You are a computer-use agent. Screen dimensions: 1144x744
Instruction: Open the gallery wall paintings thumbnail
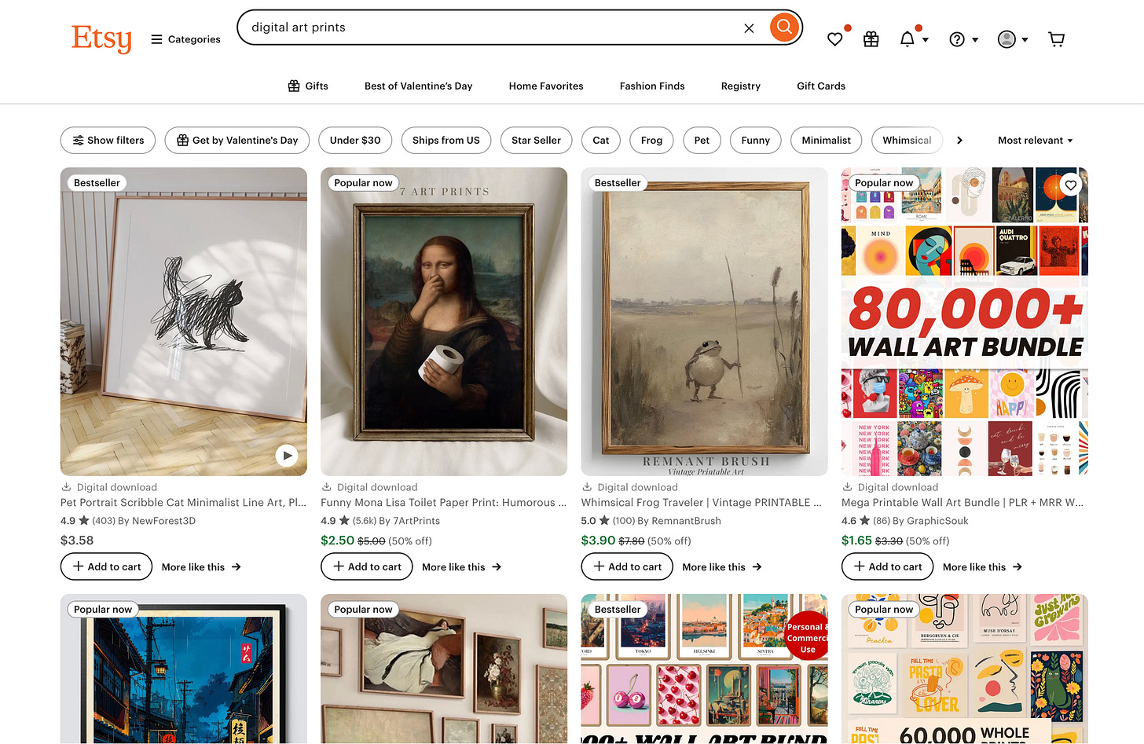[x=444, y=669]
